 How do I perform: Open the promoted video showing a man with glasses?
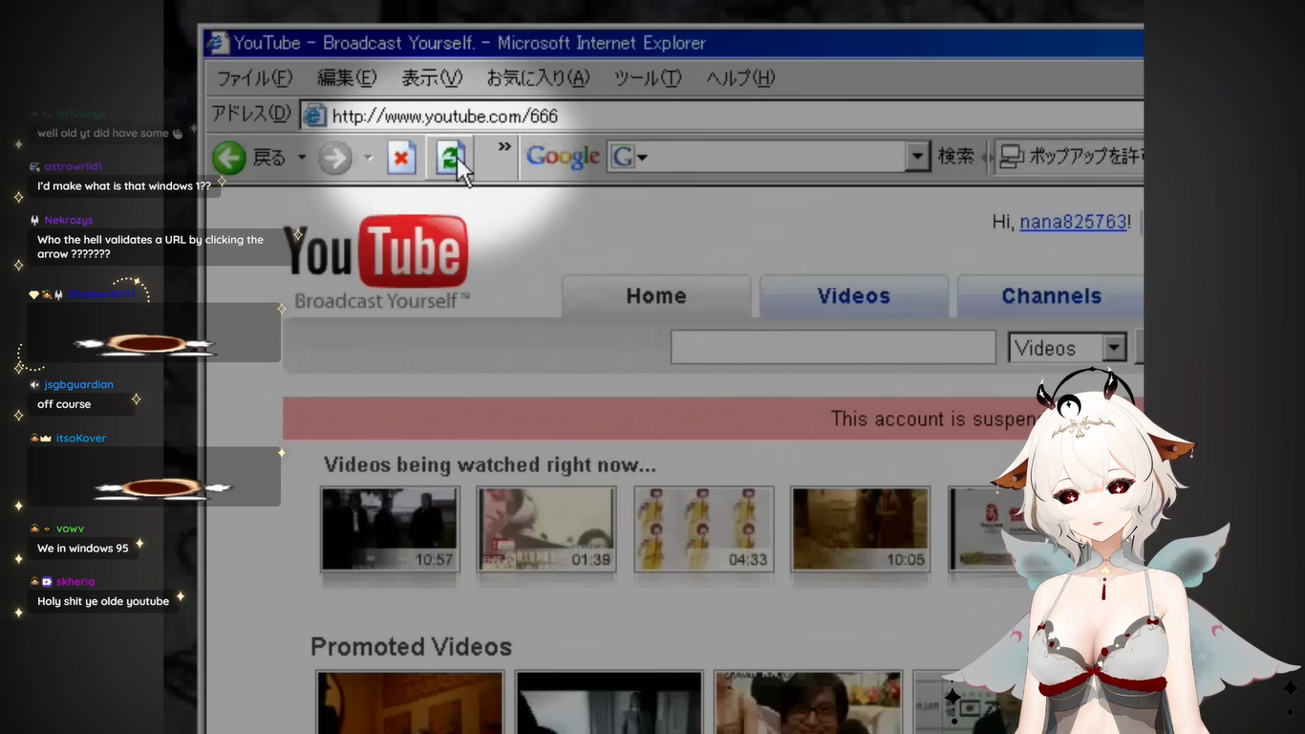[807, 702]
